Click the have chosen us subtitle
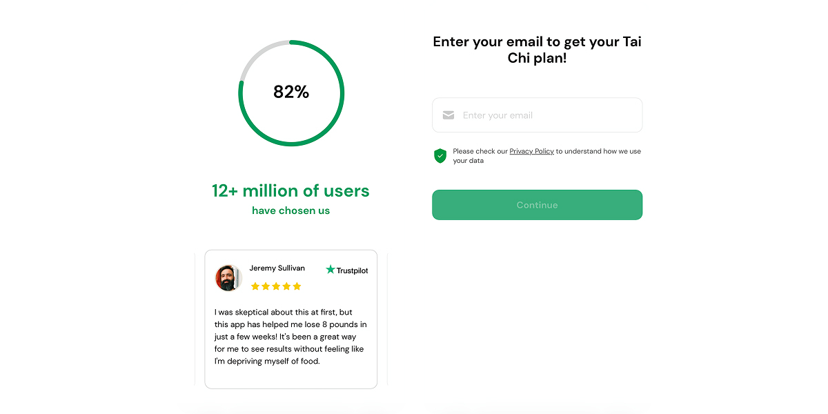828x414 pixels. coord(290,210)
